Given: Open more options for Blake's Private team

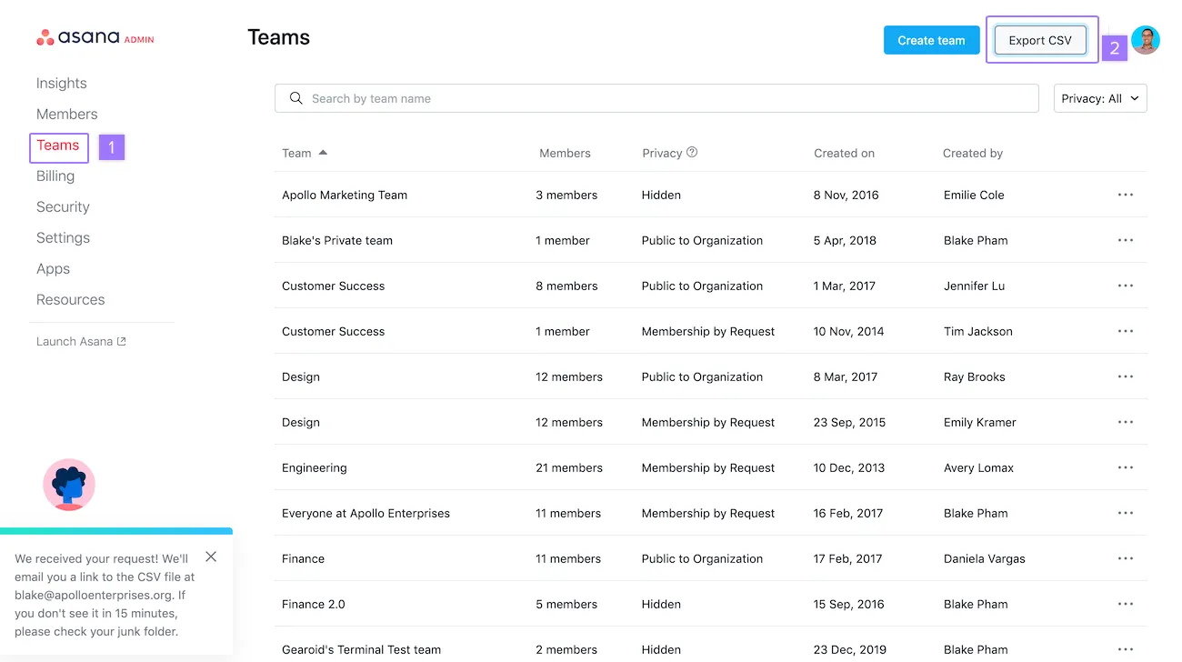Looking at the screenshot, I should point(1126,240).
